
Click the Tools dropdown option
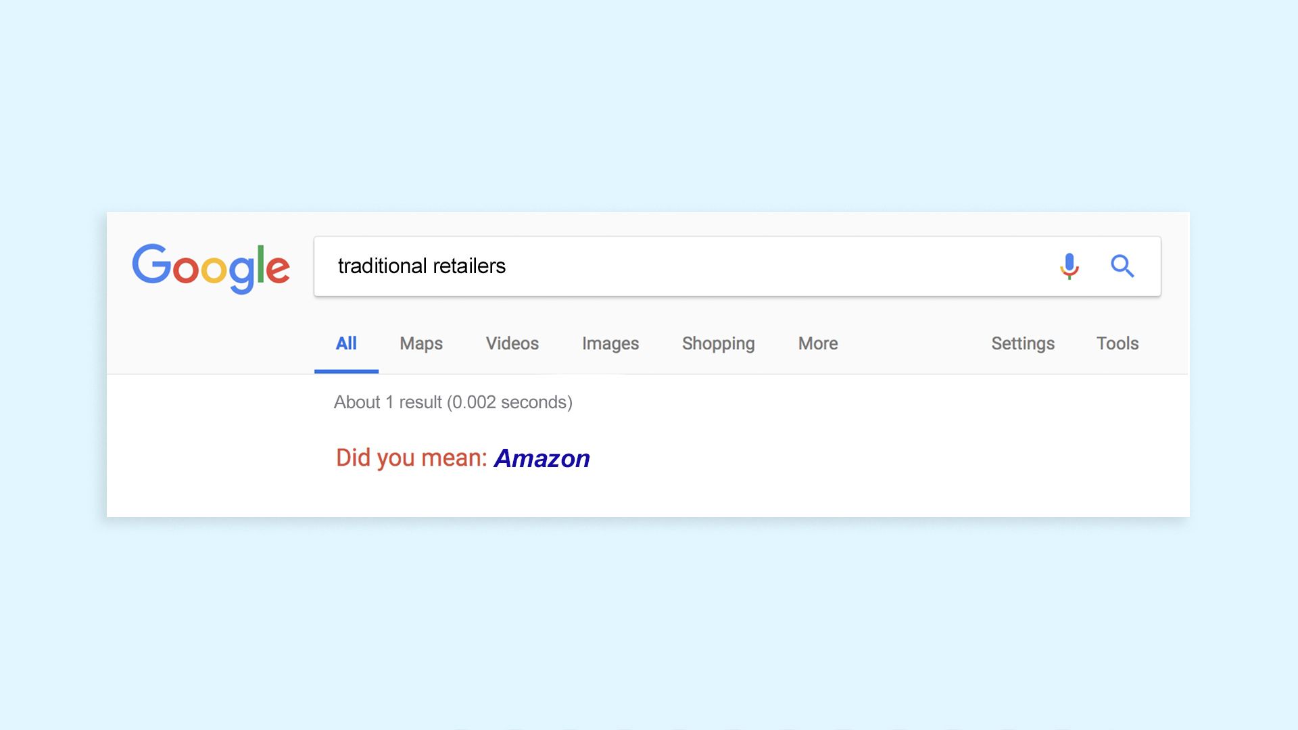pos(1117,343)
